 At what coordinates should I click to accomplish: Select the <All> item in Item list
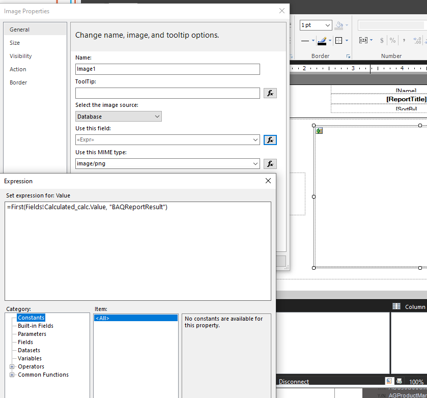point(135,318)
